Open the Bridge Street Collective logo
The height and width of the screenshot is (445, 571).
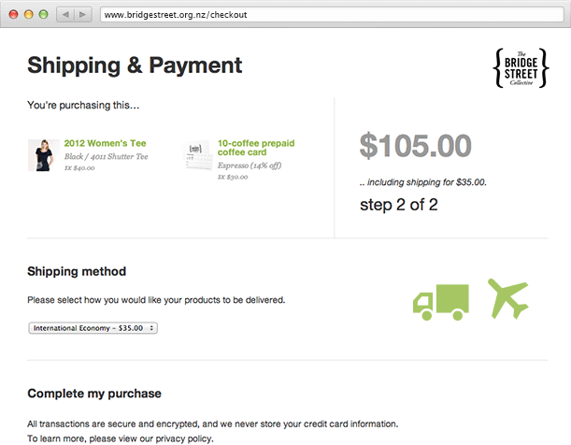[521, 68]
